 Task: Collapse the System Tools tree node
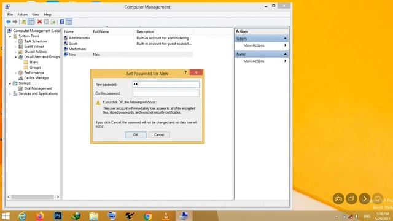click(x=10, y=36)
